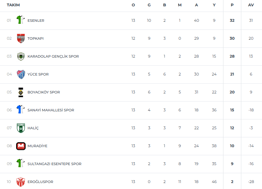Click Sultangazi Esentepe Spor's jersey icon
The image size is (262, 189).
21,164
